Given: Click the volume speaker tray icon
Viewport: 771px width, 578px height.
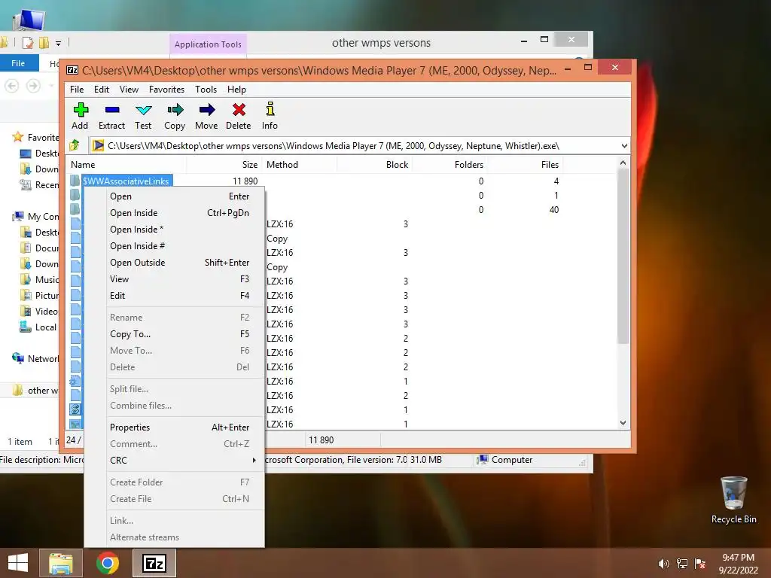Looking at the screenshot, I should point(663,564).
